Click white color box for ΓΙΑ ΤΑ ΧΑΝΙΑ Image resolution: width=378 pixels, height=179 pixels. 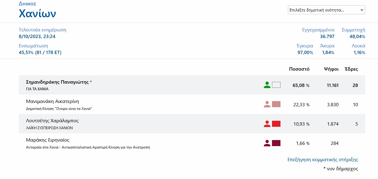pos(276,85)
